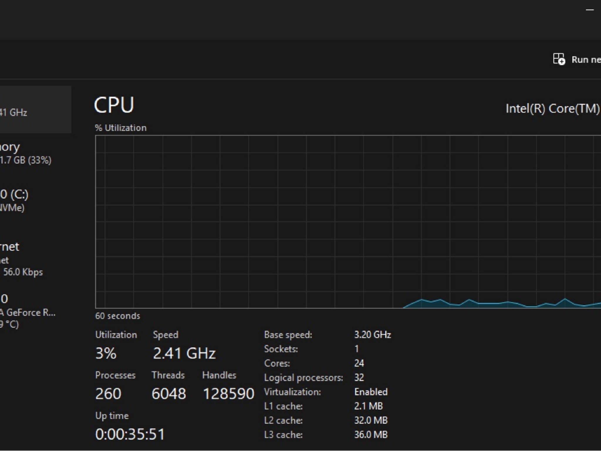Click the 60 seconds graph label
Viewport: 601px width, 451px height.
click(x=117, y=316)
